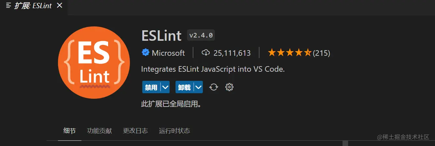This screenshot has height=146, width=435.
Task: Click the verified publisher badge beside Microsoft
Action: coord(145,52)
